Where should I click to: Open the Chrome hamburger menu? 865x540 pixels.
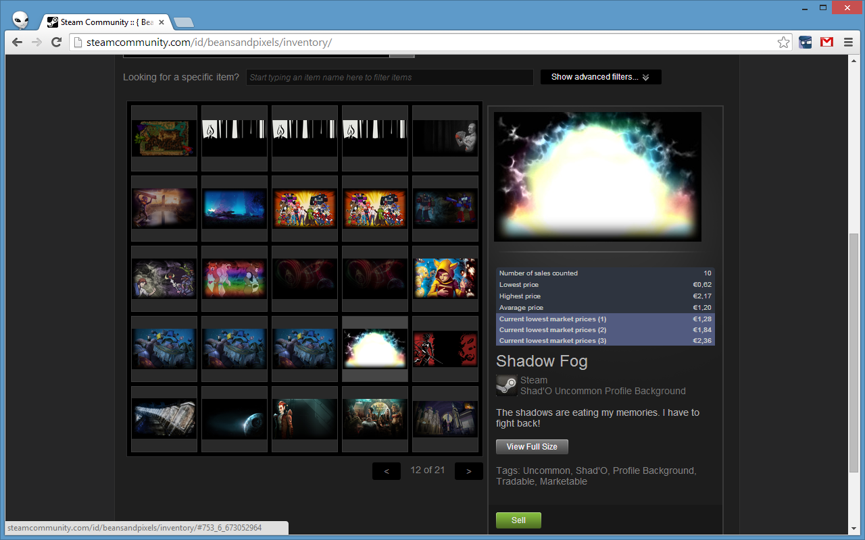[x=848, y=43]
